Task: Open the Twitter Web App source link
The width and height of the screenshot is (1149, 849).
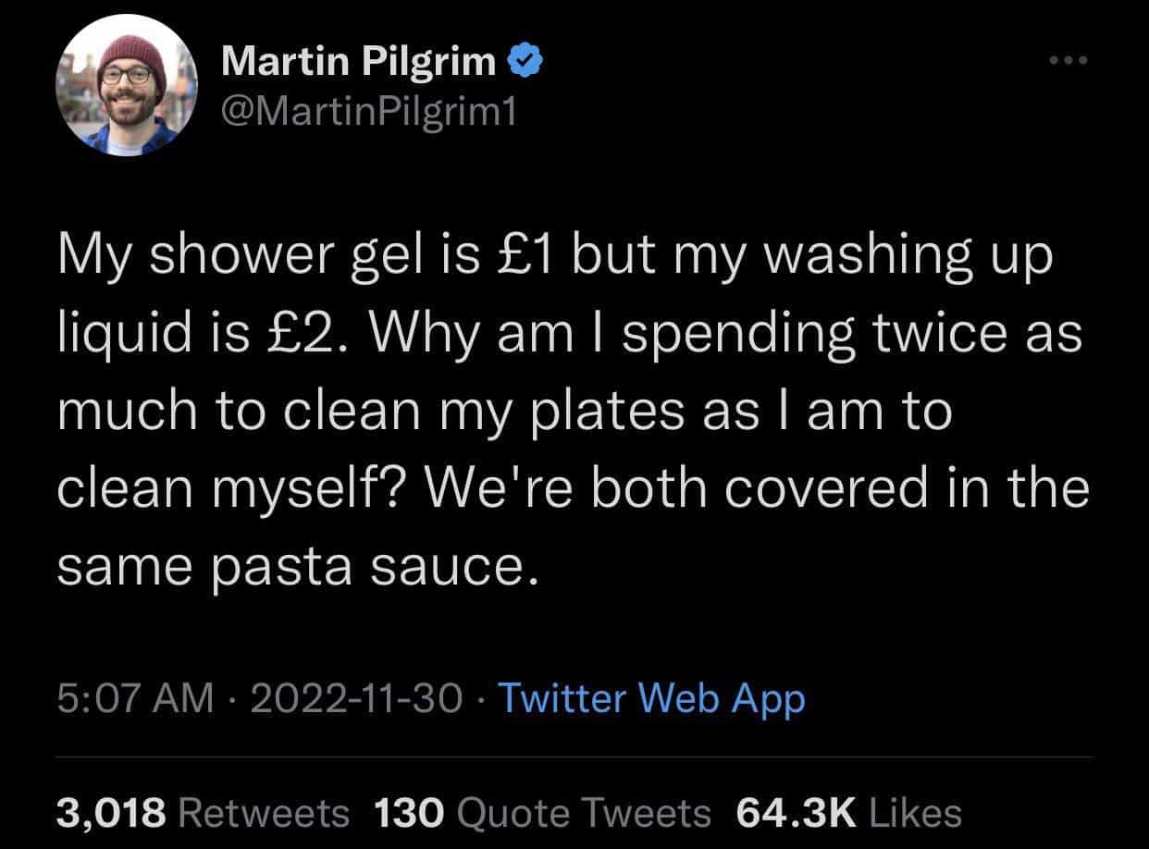Action: click(651, 698)
